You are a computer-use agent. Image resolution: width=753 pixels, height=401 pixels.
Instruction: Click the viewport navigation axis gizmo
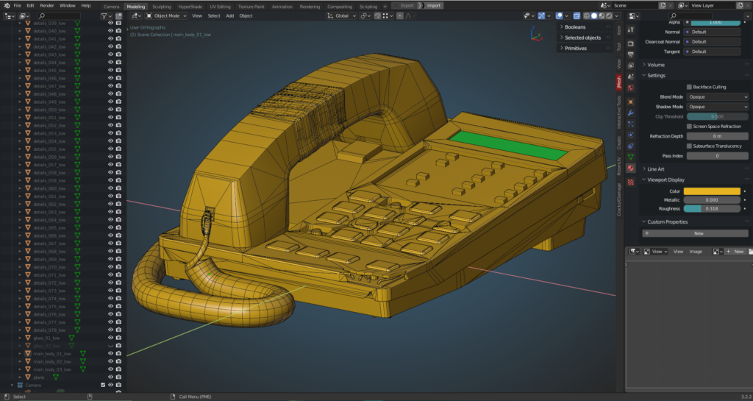click(x=536, y=34)
